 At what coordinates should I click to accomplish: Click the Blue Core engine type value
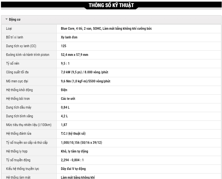point(106,28)
